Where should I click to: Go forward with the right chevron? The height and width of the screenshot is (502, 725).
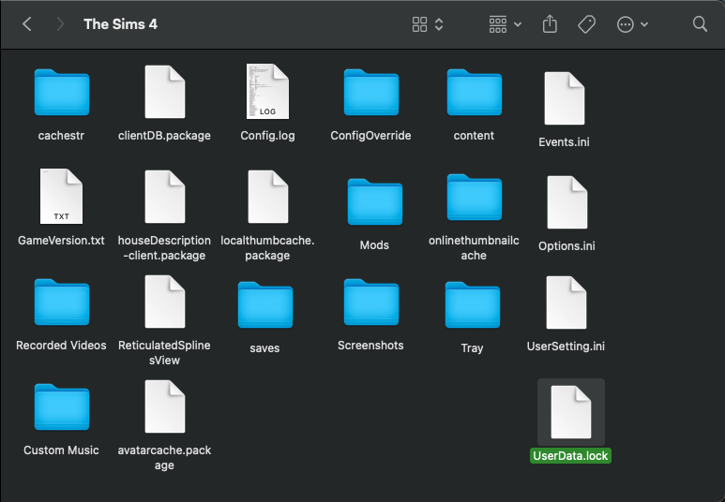pyautogui.click(x=60, y=24)
